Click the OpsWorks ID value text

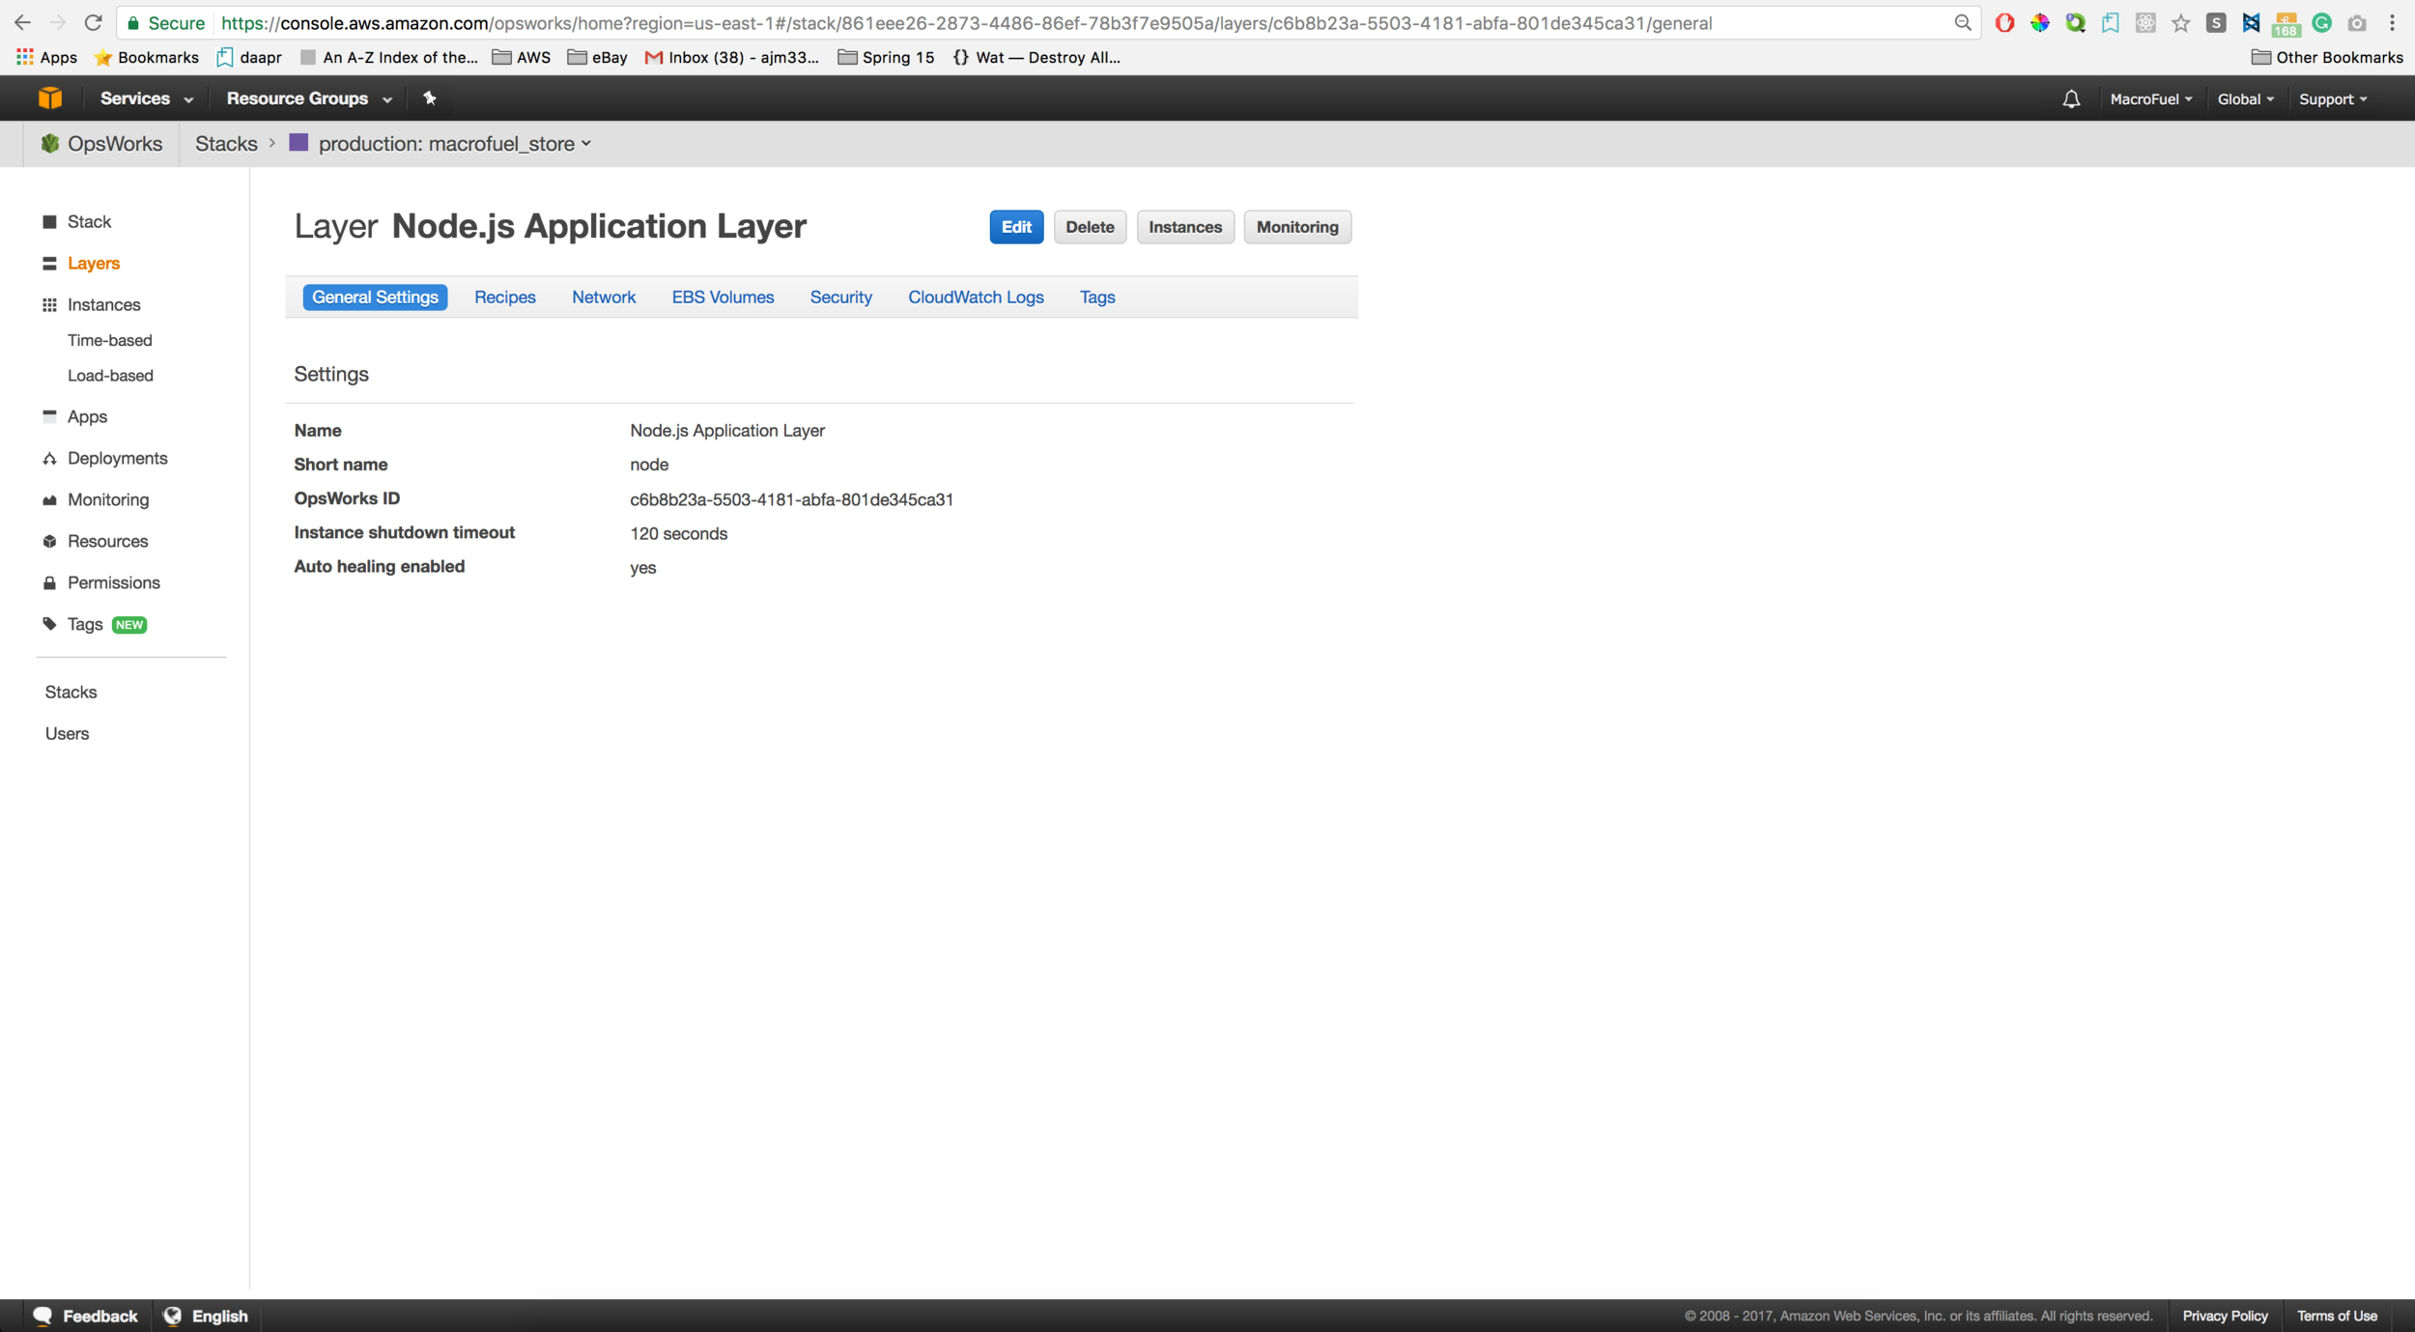pos(791,499)
